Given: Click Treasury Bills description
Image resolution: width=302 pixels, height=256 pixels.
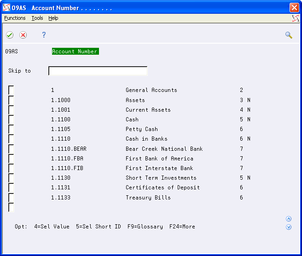Looking at the screenshot, I should click(148, 198).
